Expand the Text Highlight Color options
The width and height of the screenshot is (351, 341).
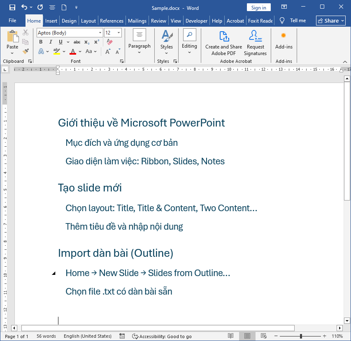click(64, 51)
